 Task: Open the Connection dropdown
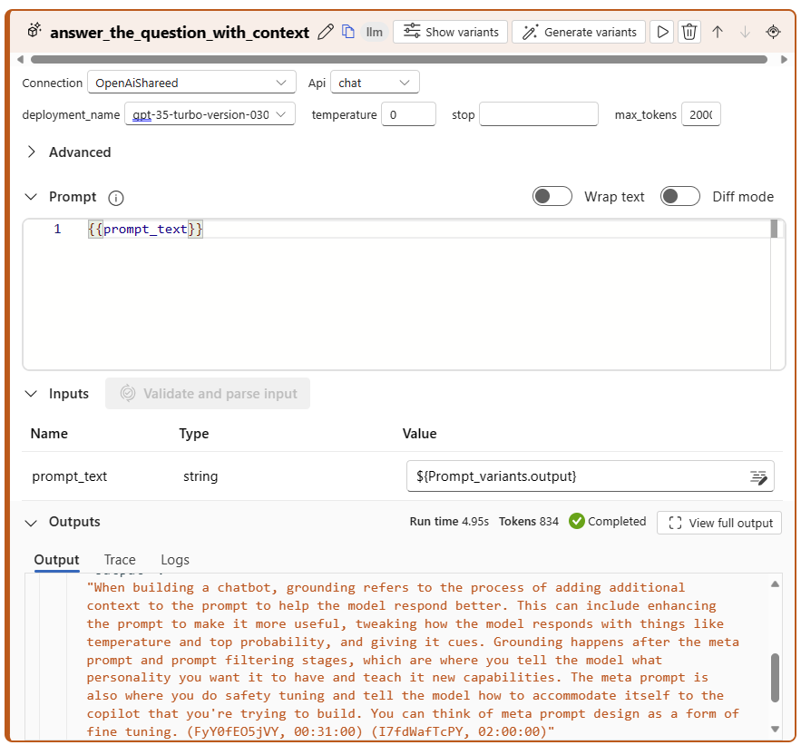tap(191, 83)
